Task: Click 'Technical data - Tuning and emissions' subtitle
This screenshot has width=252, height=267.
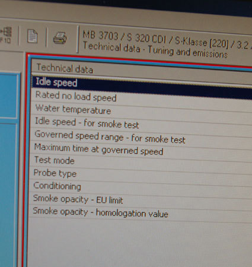Action: (155, 50)
